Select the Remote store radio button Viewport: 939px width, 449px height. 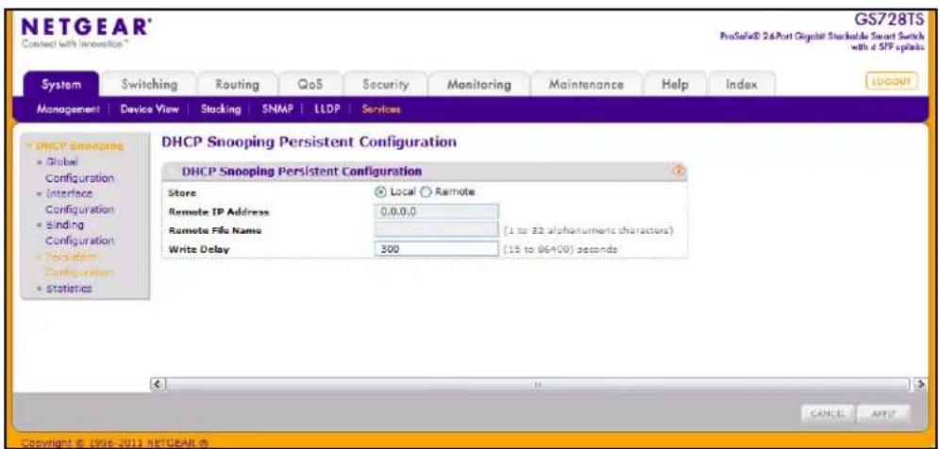[x=426, y=192]
